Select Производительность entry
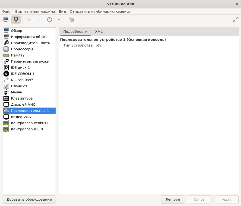Image resolution: width=241 pixels, height=206 pixels. point(29,43)
